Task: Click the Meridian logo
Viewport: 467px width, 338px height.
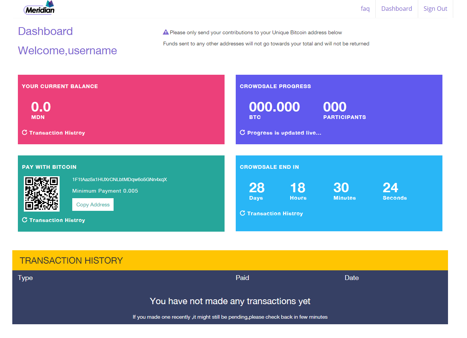Action: click(x=39, y=8)
